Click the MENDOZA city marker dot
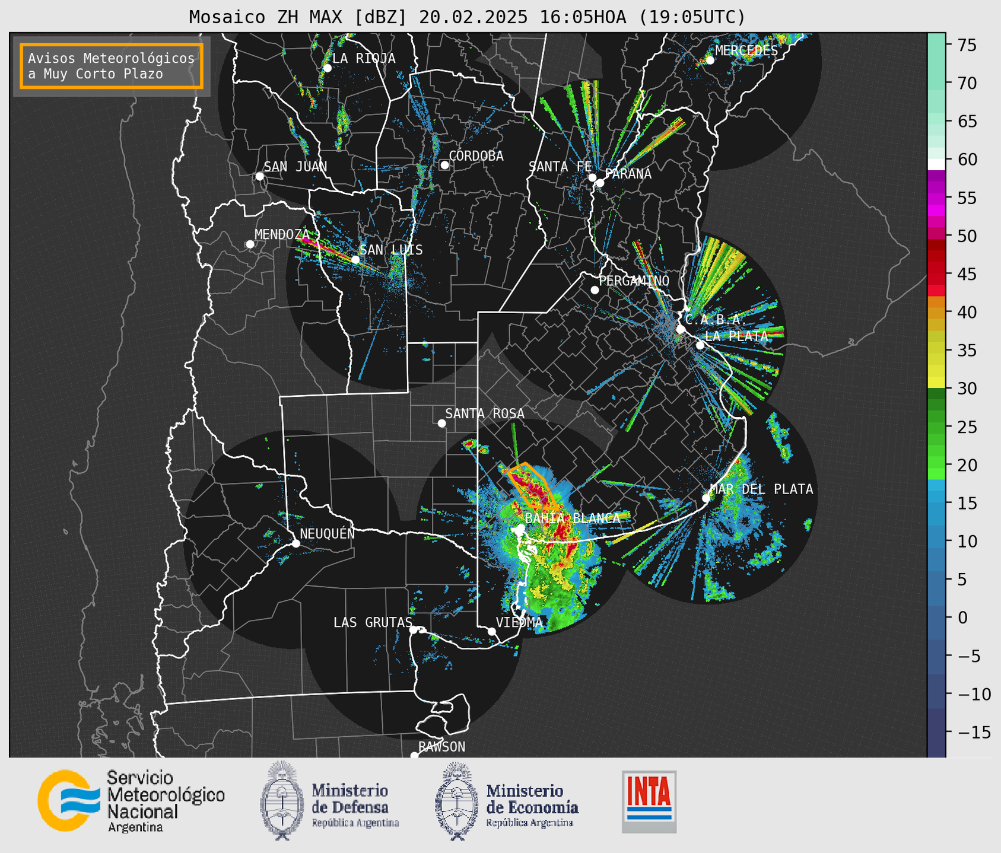 click(x=250, y=244)
